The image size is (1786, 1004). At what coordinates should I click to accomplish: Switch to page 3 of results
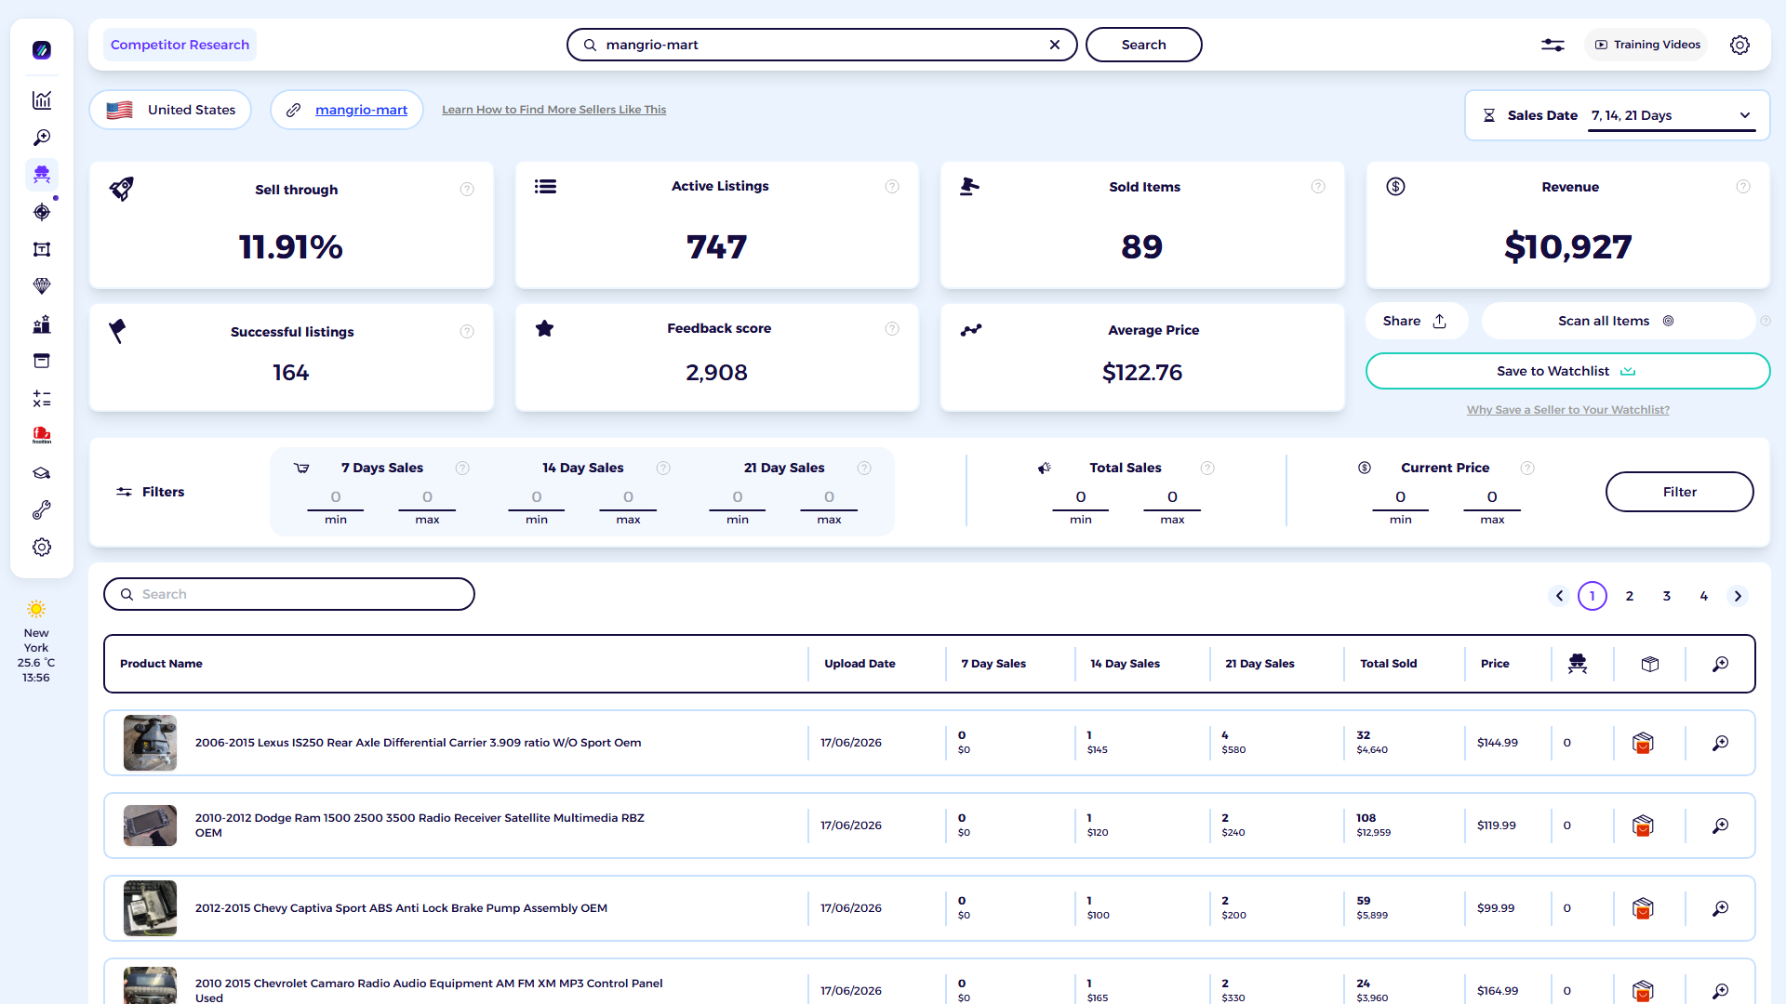[x=1667, y=596]
